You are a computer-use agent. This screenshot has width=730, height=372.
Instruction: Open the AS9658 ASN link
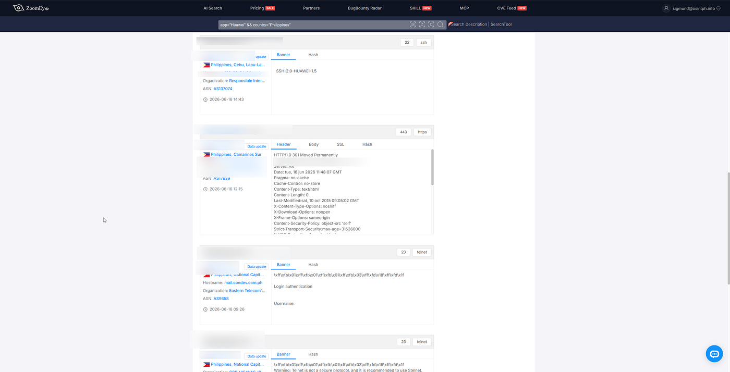click(x=221, y=299)
